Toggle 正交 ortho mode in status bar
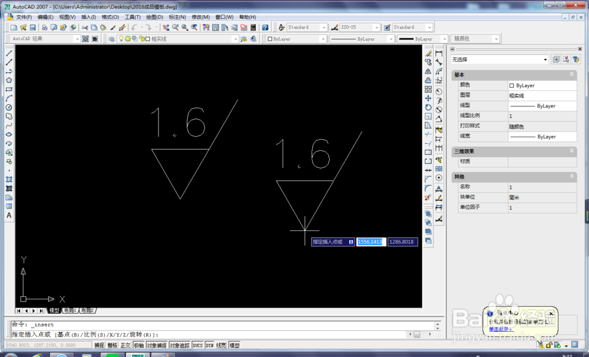Image resolution: width=589 pixels, height=357 pixels. pos(125,345)
